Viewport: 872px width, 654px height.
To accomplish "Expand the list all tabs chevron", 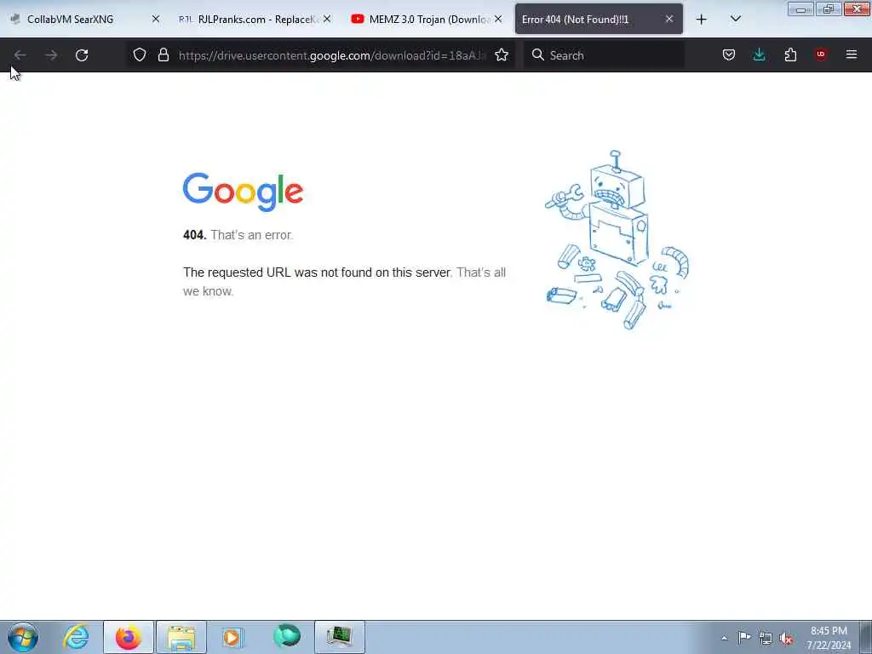I will tap(735, 19).
